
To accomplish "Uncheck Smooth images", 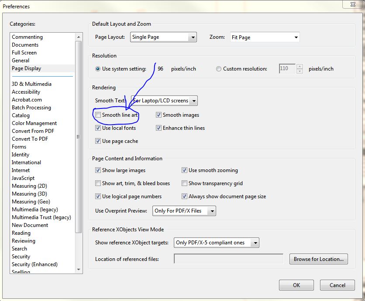I will tap(158, 114).
